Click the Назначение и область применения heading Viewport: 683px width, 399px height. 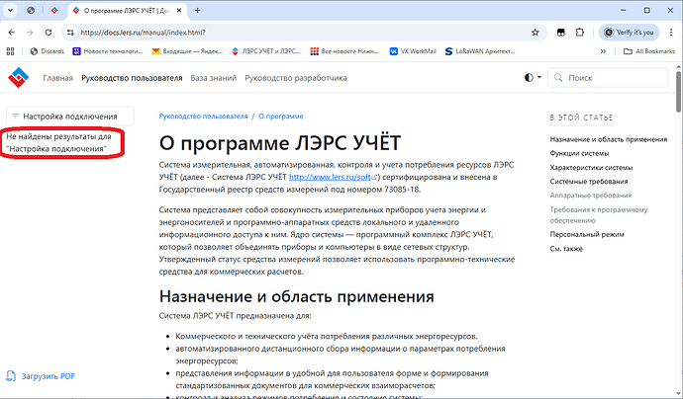(x=297, y=296)
